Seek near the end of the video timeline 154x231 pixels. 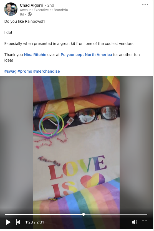(144, 214)
